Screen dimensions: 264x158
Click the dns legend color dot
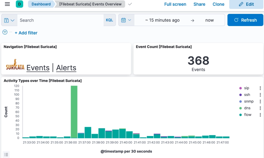click(x=241, y=108)
